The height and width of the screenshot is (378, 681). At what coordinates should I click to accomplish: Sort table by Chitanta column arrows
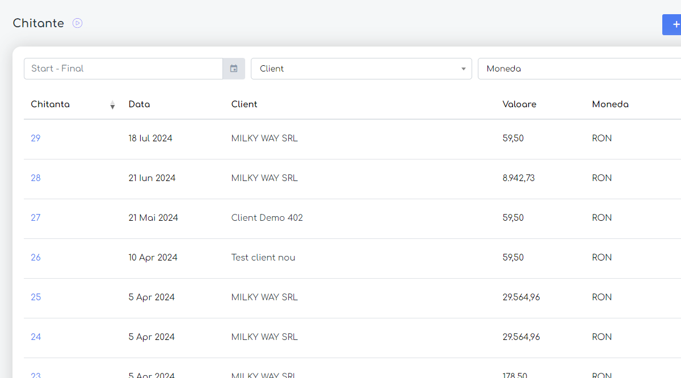[x=112, y=105]
